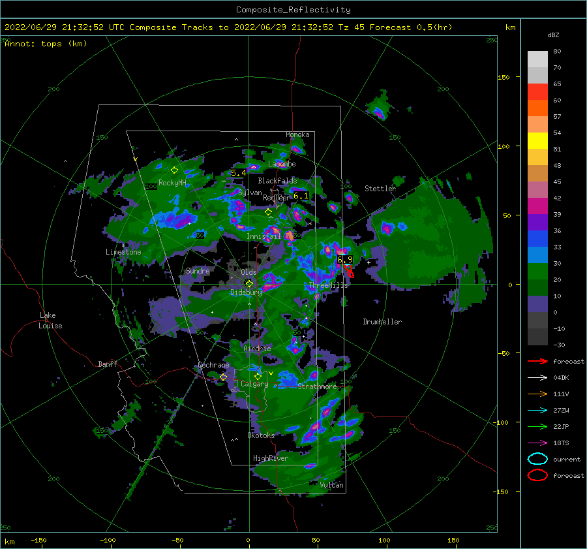Pick the purple 39 dBZ color swatch
587x549 pixels.
click(537, 223)
